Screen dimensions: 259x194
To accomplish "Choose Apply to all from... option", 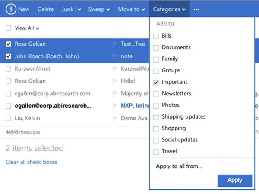I will [x=179, y=166].
